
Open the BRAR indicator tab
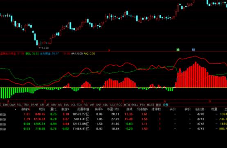tap(35, 105)
